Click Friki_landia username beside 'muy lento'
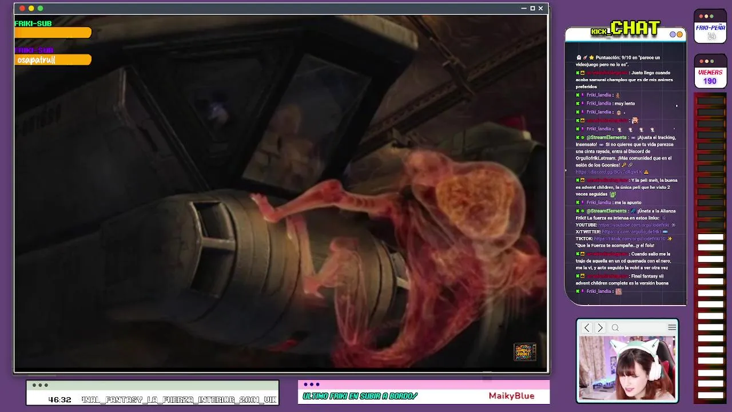 [x=599, y=104]
